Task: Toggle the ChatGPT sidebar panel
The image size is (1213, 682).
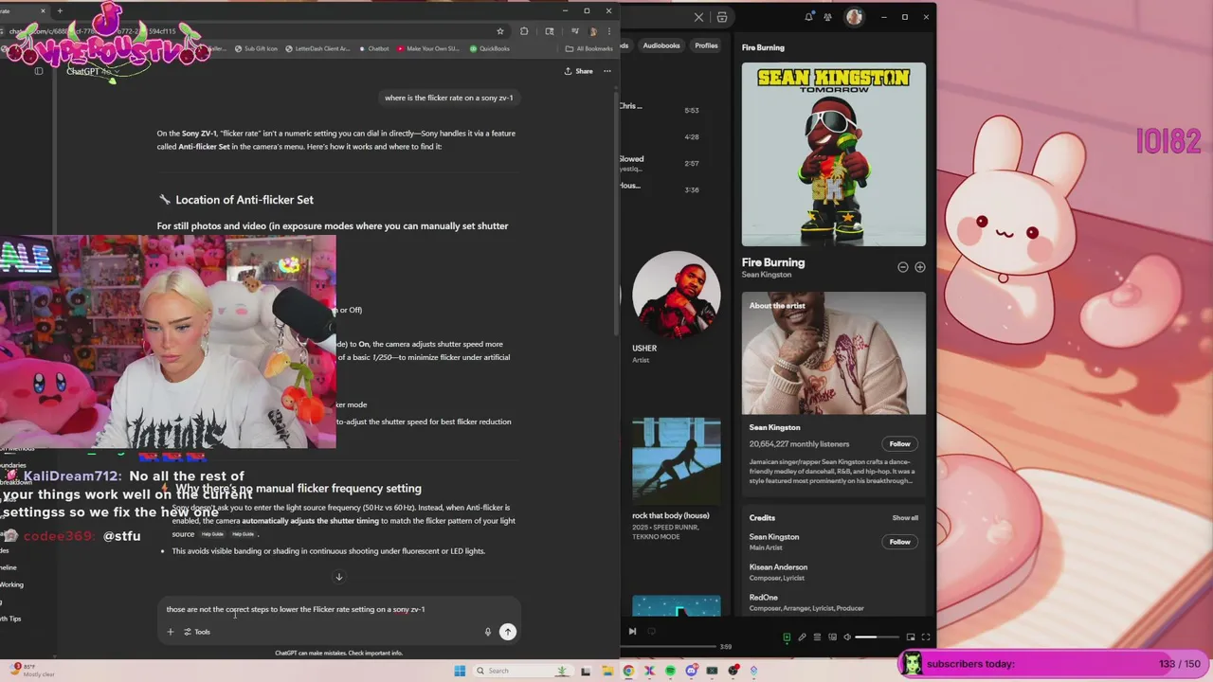Action: tap(39, 71)
